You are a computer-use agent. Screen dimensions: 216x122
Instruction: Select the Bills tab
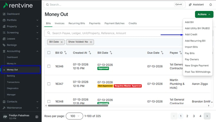point(48,23)
